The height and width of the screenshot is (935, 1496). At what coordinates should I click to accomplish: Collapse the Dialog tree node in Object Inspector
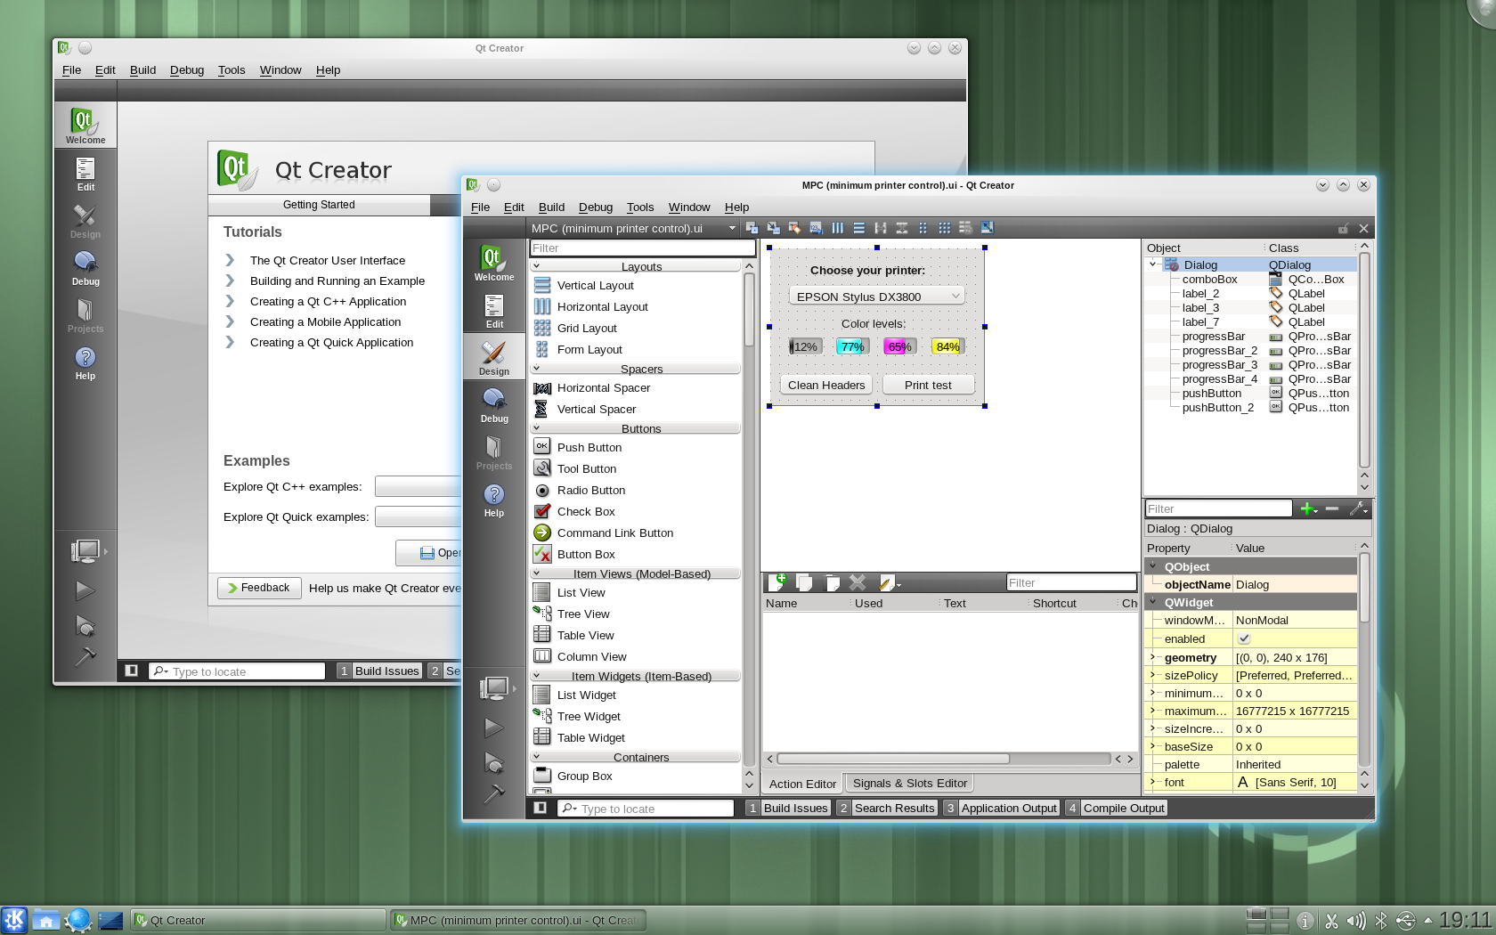coord(1153,264)
